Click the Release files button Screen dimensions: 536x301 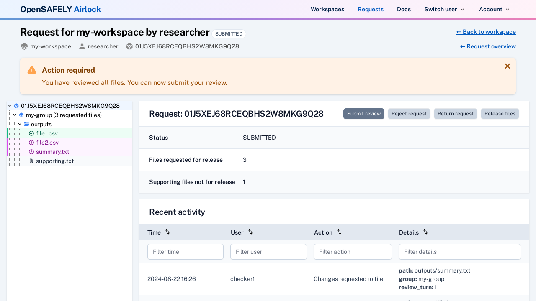coord(500,114)
